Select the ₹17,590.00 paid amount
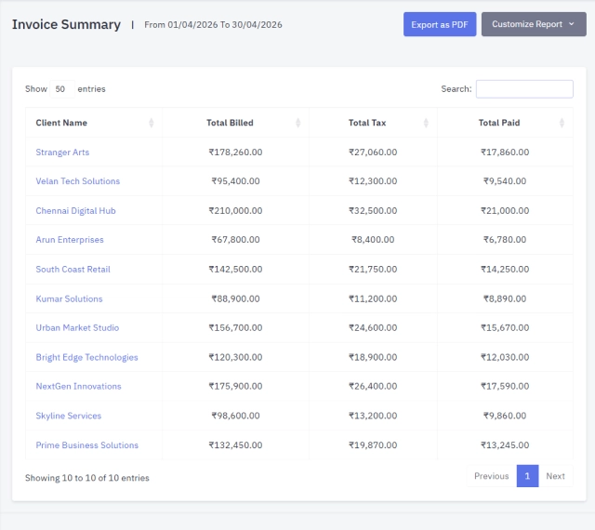 click(505, 386)
